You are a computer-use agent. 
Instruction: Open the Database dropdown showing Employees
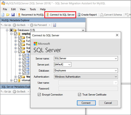(x=116, y=71)
